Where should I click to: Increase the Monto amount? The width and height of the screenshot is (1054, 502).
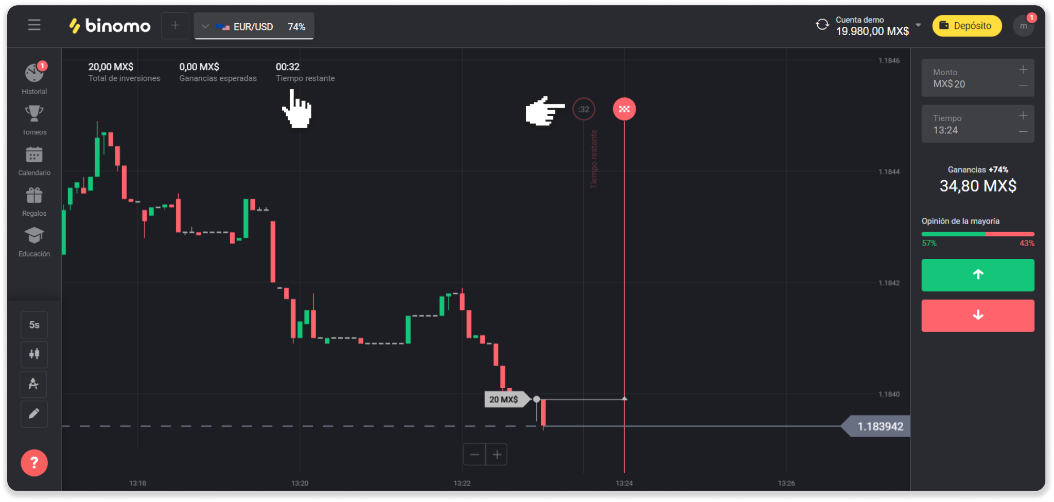click(1023, 70)
